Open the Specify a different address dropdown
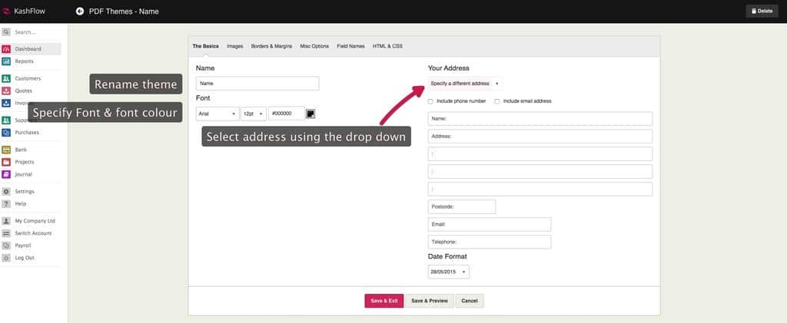The height and width of the screenshot is (323, 787). [465, 83]
